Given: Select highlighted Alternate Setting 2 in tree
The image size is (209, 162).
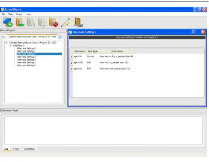Looking at the screenshot, I should 39,54.
